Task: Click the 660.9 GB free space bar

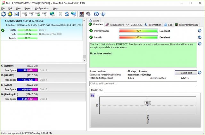Action: [x=28, y=90]
